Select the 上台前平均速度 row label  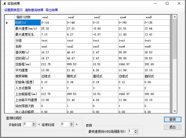click(28, 100)
